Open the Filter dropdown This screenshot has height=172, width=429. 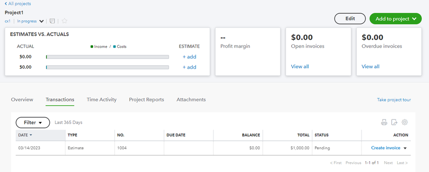coord(33,123)
